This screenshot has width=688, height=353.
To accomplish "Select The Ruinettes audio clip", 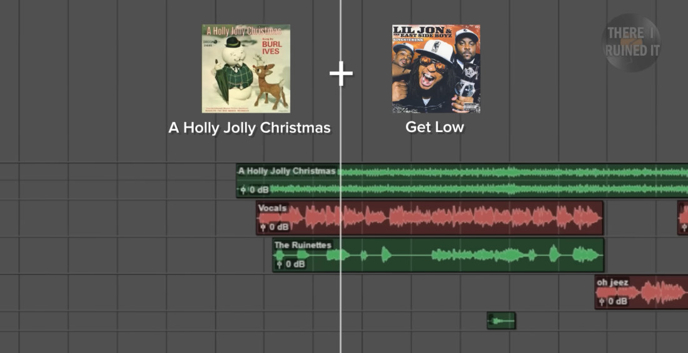I will click(x=438, y=255).
